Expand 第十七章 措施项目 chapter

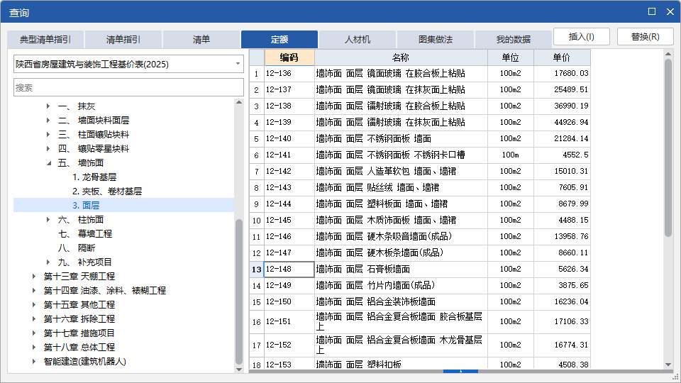click(x=34, y=333)
